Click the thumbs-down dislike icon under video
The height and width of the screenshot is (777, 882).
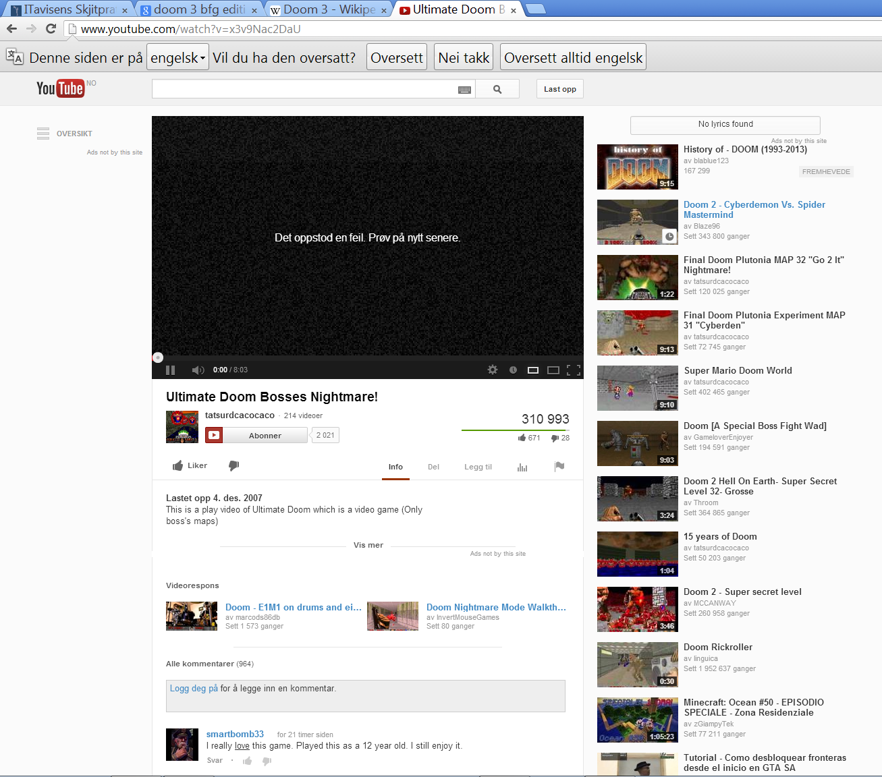(233, 465)
